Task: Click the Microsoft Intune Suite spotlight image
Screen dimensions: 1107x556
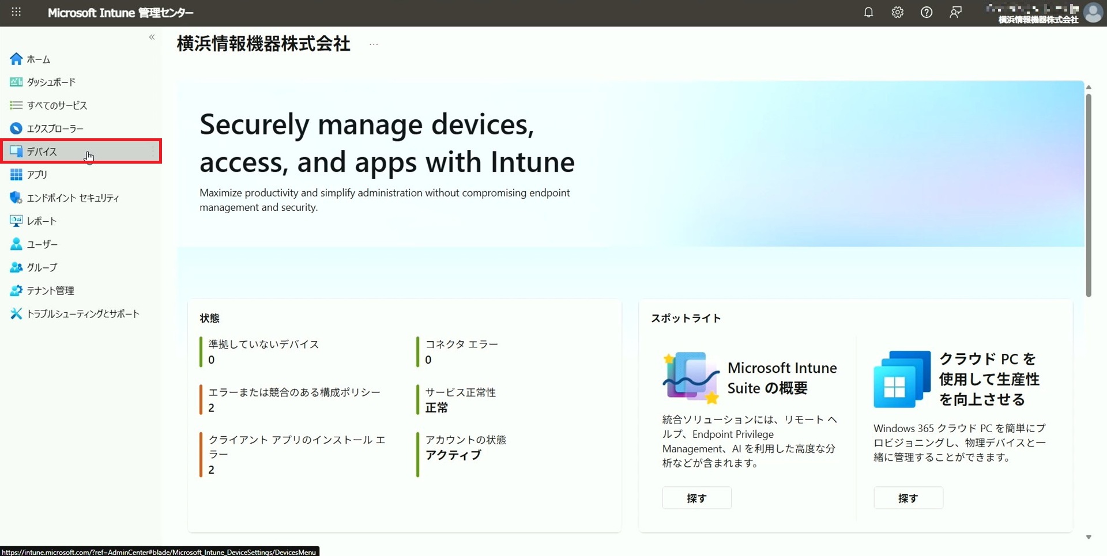Action: coord(691,377)
